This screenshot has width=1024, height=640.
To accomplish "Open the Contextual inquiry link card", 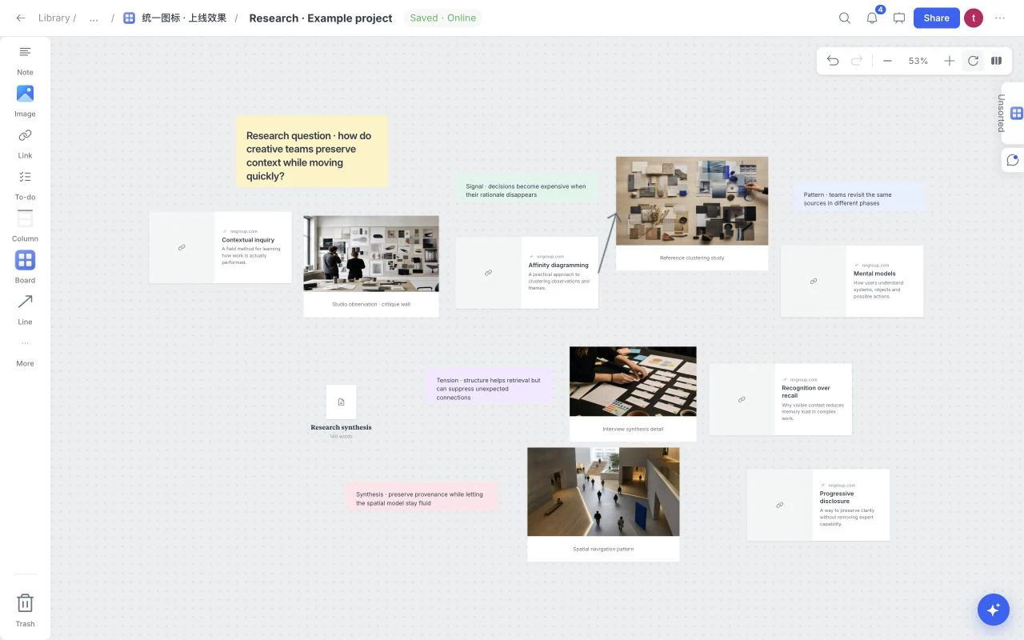I will point(220,247).
